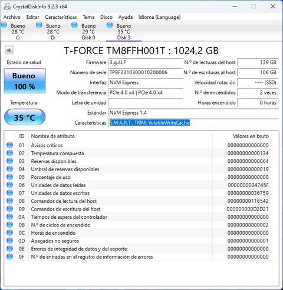This screenshot has width=283, height=290.
Task: Switch to the Disk 0 tab
Action: 88,31
